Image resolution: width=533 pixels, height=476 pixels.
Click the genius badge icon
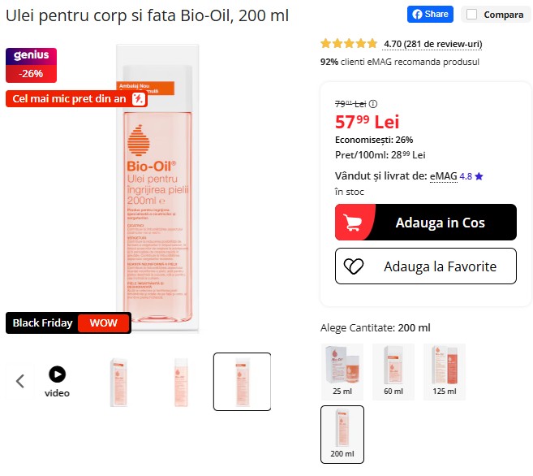[31, 56]
